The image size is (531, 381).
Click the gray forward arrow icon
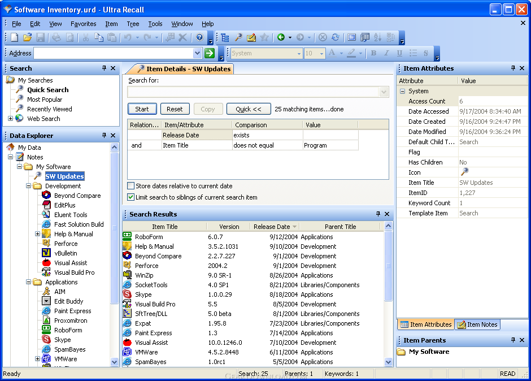pos(300,37)
